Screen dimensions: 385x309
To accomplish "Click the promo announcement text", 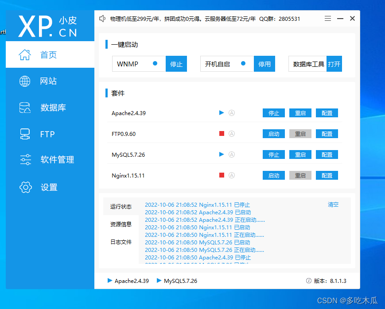I will coord(205,19).
